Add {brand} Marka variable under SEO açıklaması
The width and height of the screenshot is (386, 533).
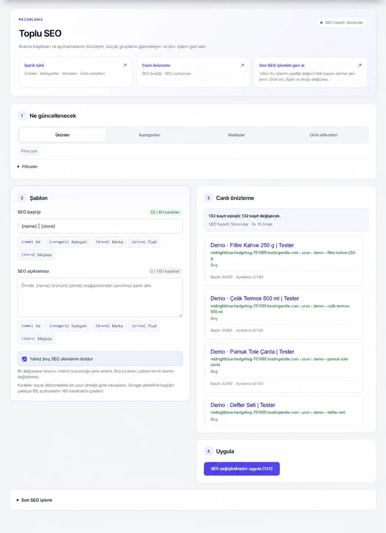(x=109, y=326)
